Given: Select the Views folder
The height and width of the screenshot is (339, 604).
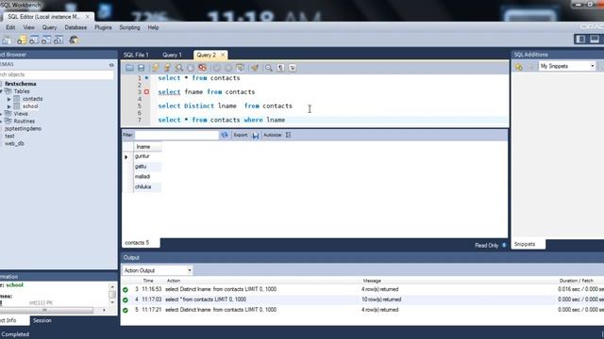Looking at the screenshot, I should click(x=21, y=114).
